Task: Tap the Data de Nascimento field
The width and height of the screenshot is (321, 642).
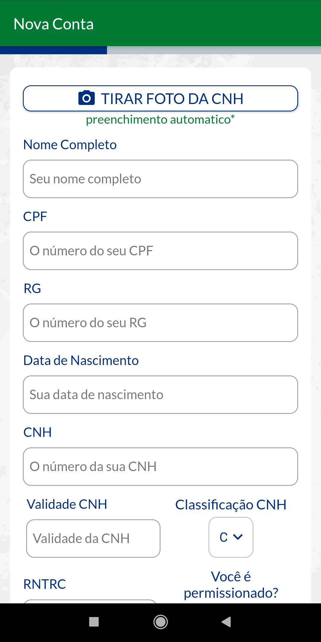Action: click(160, 395)
